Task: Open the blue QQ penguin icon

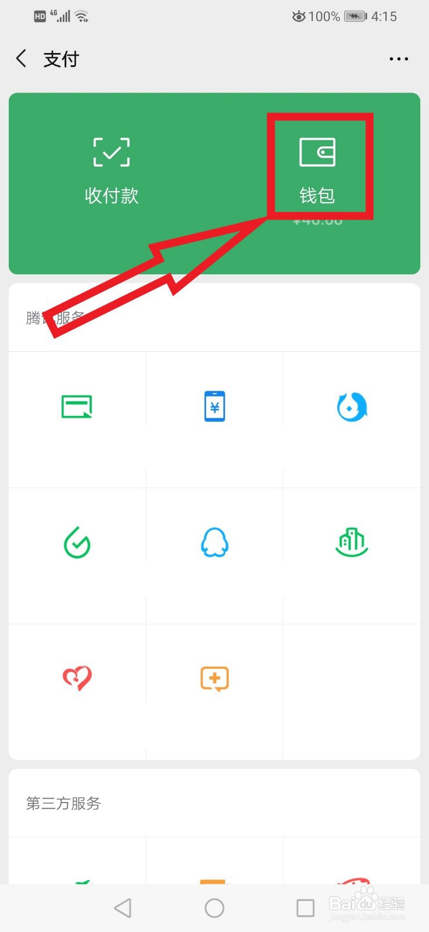Action: [x=214, y=542]
